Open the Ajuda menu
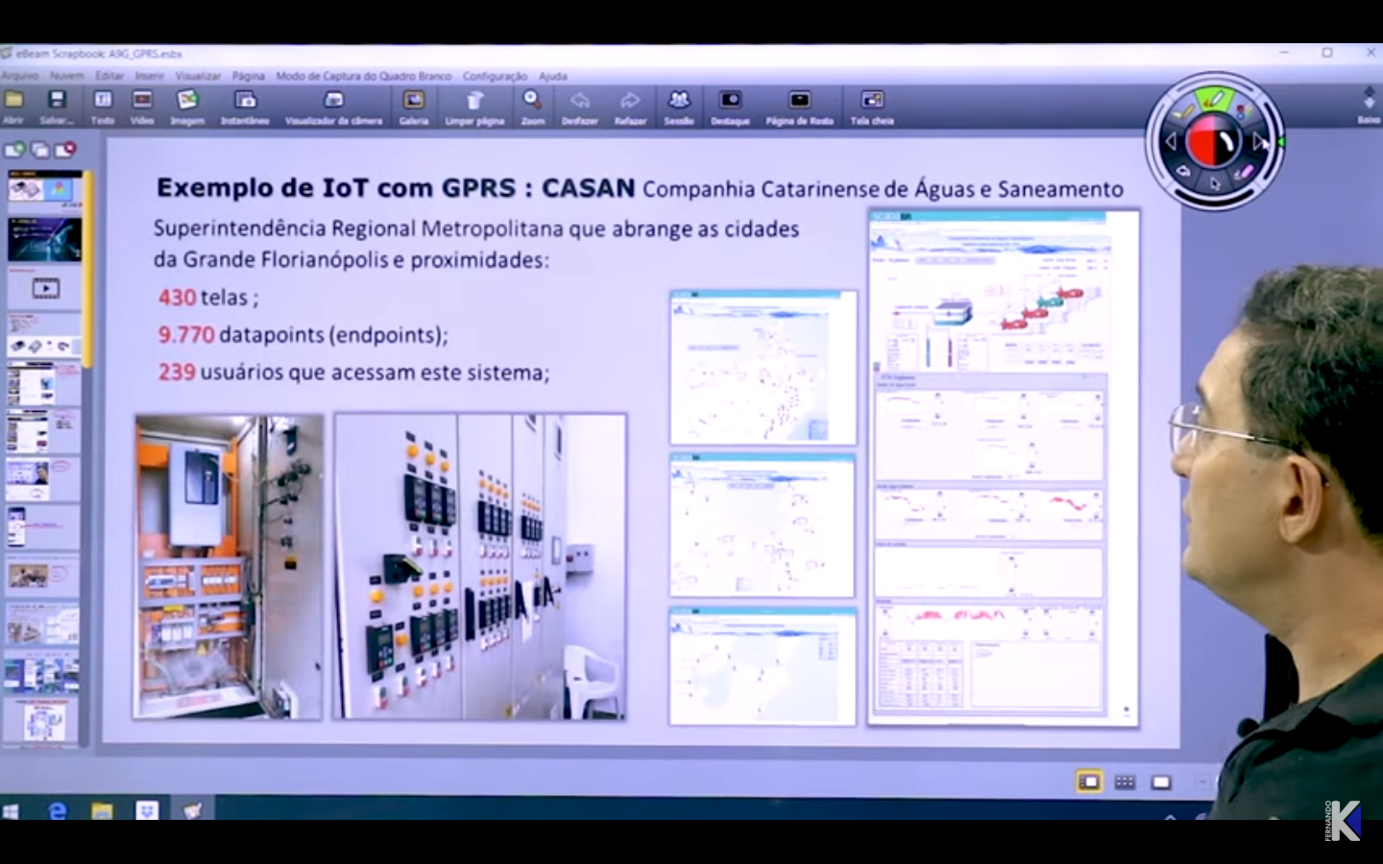 point(552,76)
